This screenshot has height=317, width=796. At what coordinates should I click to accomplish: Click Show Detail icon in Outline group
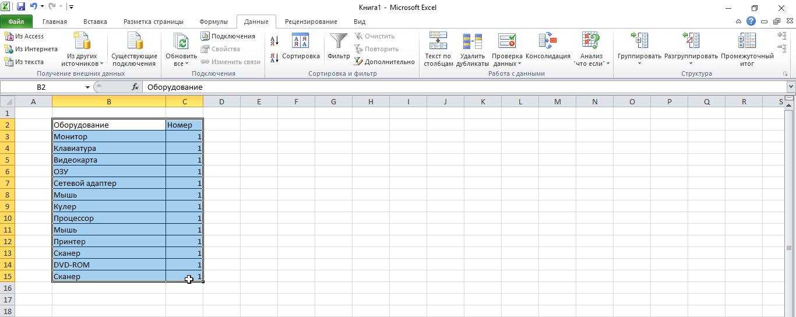[782, 36]
